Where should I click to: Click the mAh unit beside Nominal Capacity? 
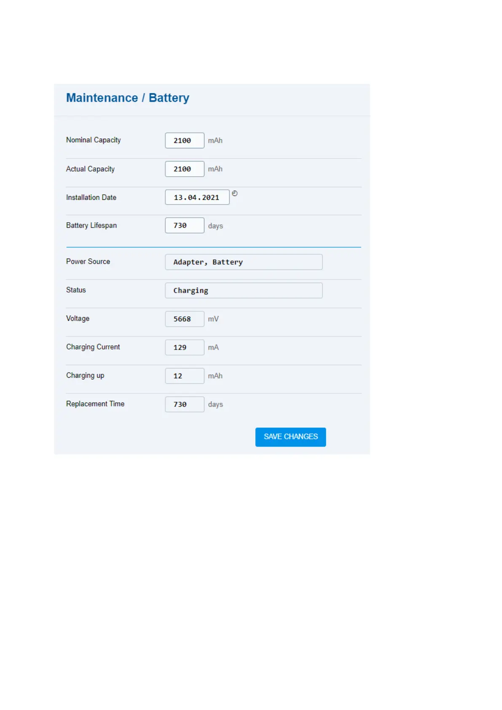215,140
